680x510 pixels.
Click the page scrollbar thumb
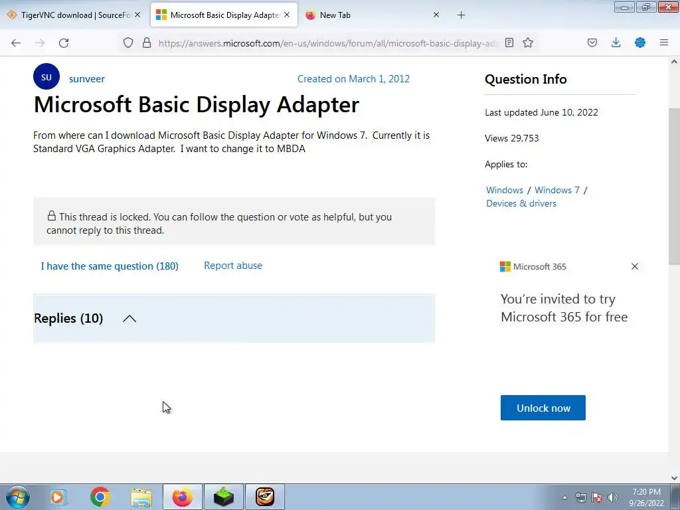point(674,187)
